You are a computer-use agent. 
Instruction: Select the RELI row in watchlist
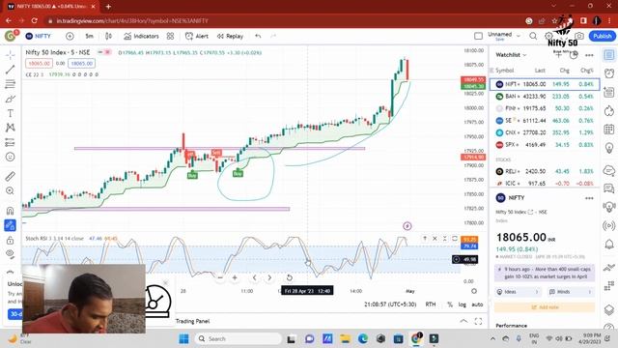point(545,171)
